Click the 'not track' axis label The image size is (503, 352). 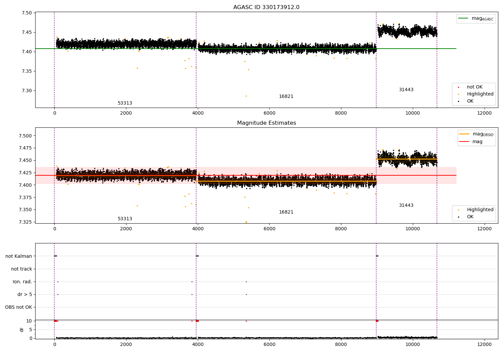click(21, 269)
